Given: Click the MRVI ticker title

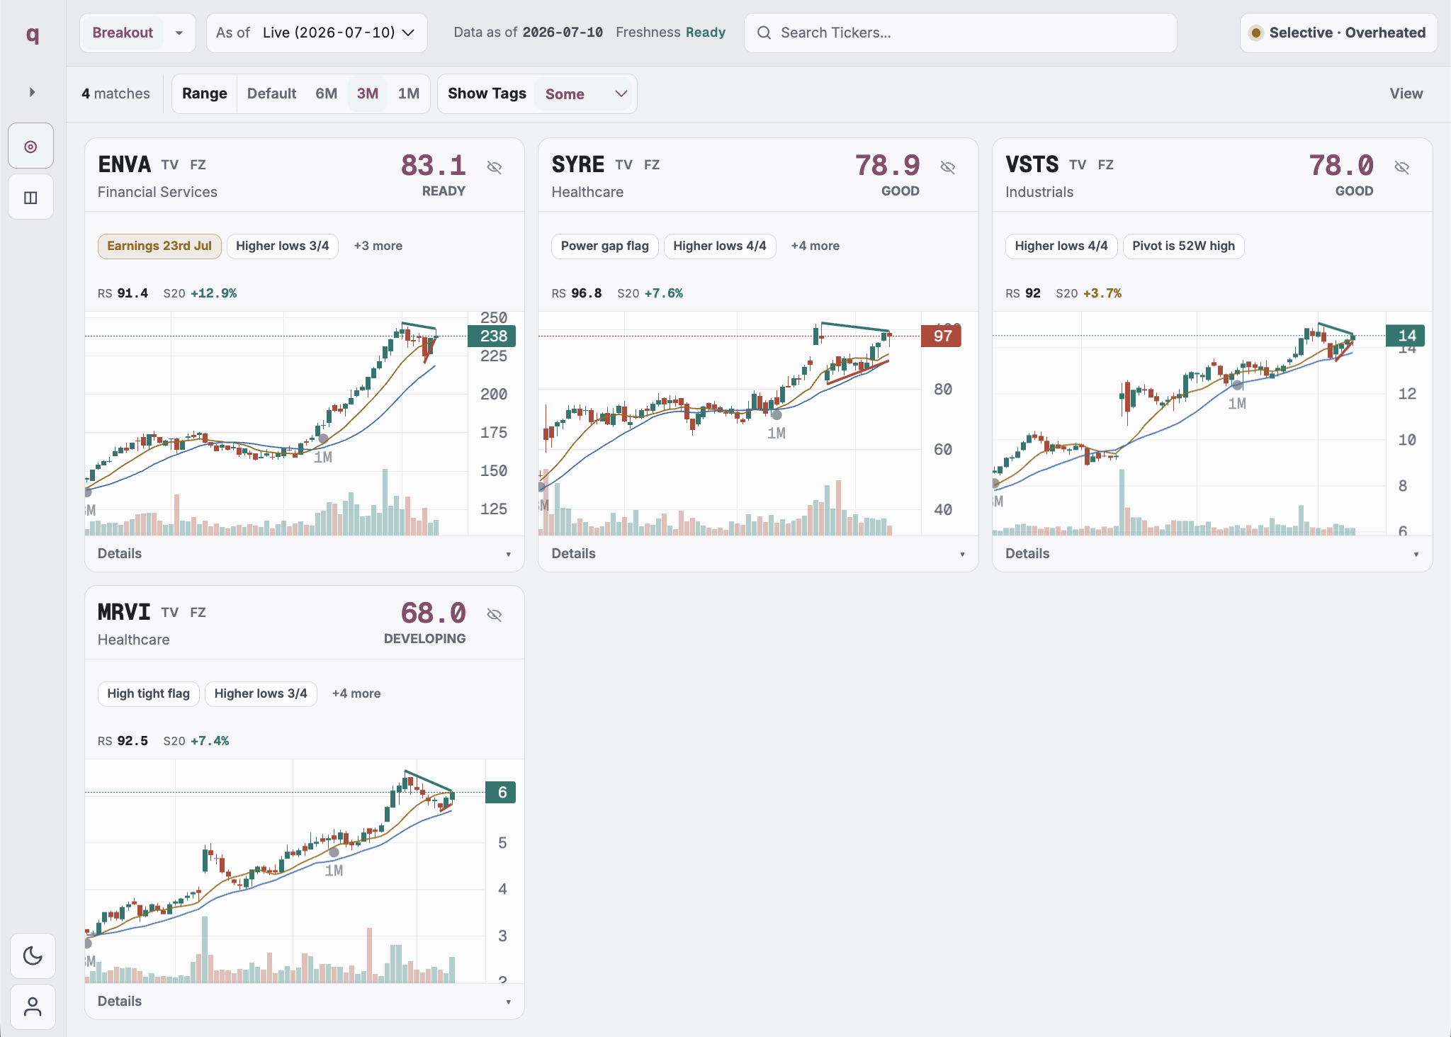Looking at the screenshot, I should coord(124,612).
